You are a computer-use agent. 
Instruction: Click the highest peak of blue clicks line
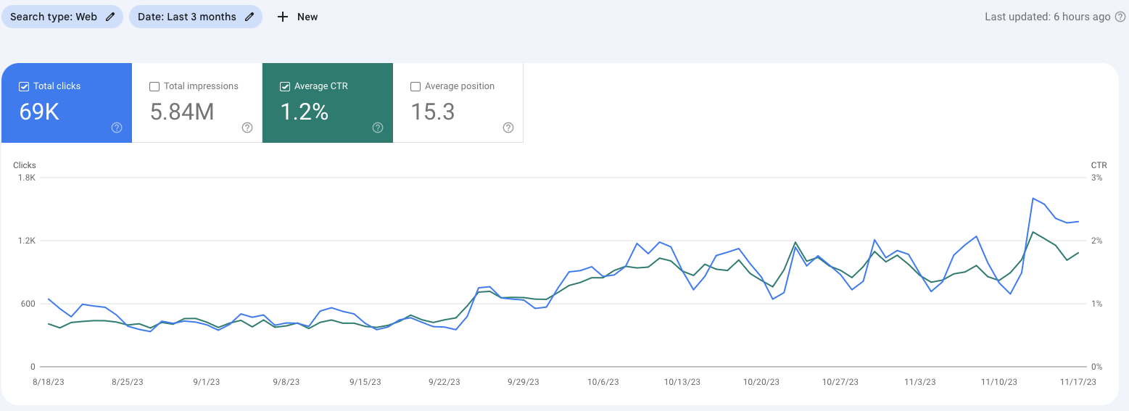tap(1033, 198)
